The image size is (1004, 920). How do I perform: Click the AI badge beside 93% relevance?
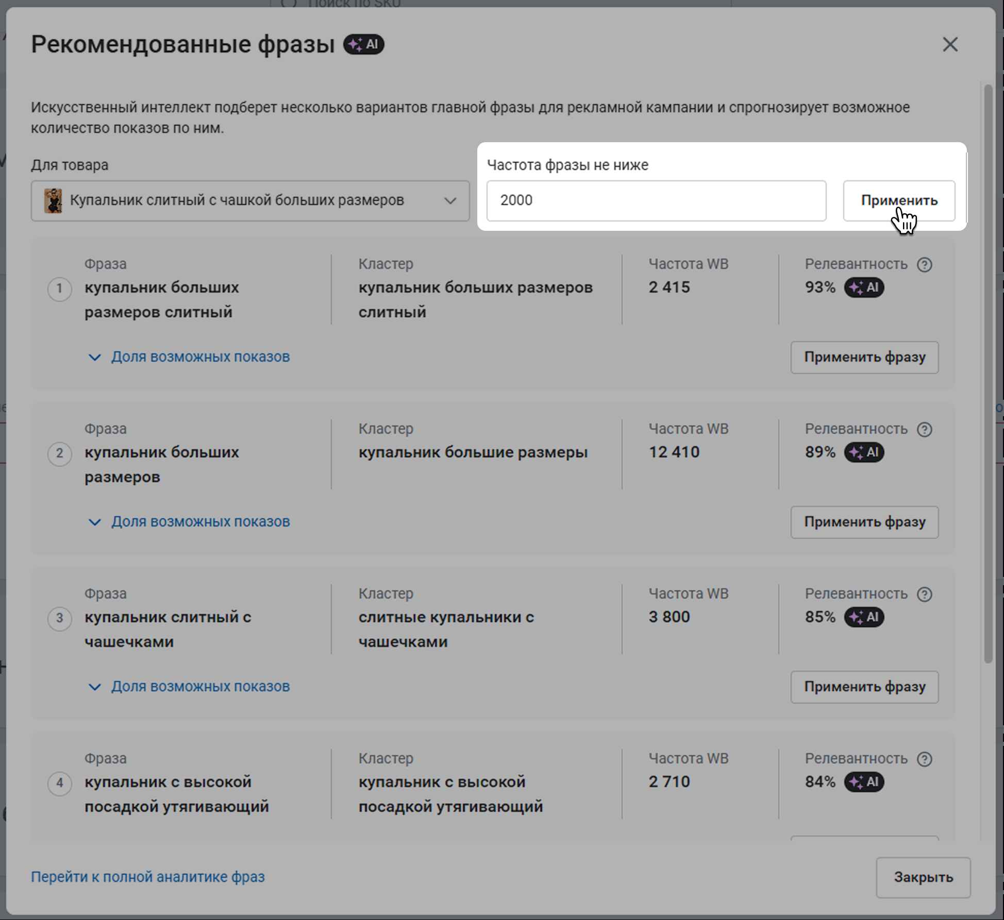pos(864,287)
